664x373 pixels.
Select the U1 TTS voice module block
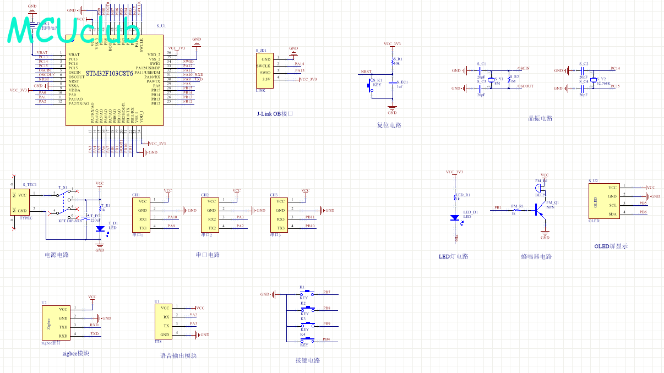164,321
